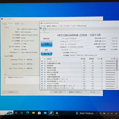Click the ヘルプ(H) button in DirectX tool

[x=10, y=92]
